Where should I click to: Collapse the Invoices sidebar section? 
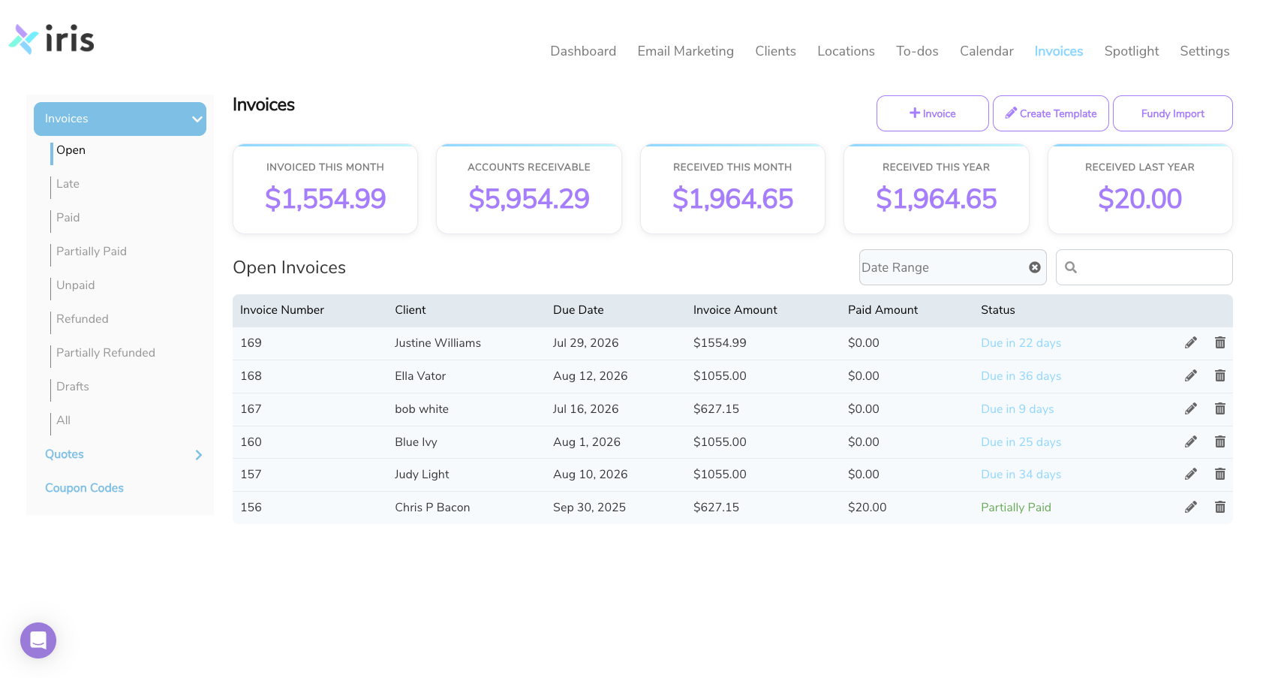120,119
